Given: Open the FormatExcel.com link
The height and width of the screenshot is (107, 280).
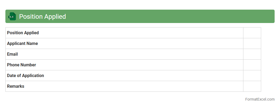Looking at the screenshot, I should coord(260,99).
